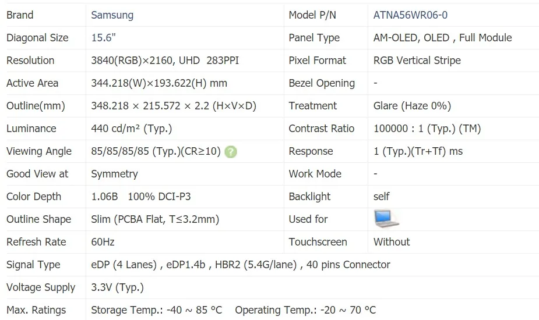Click the green help question mark icon

point(231,152)
